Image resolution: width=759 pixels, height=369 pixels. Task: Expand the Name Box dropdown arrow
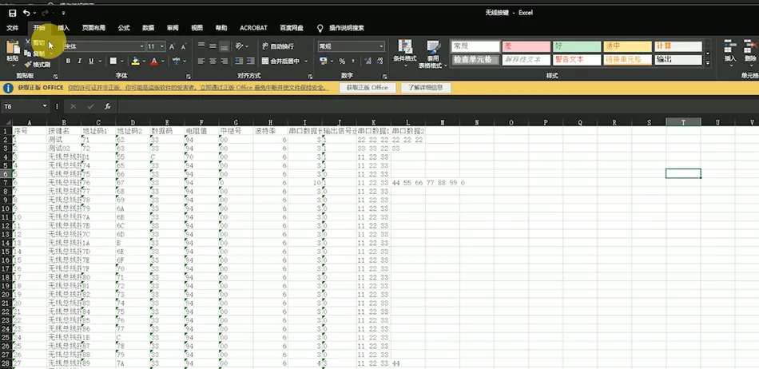point(45,106)
